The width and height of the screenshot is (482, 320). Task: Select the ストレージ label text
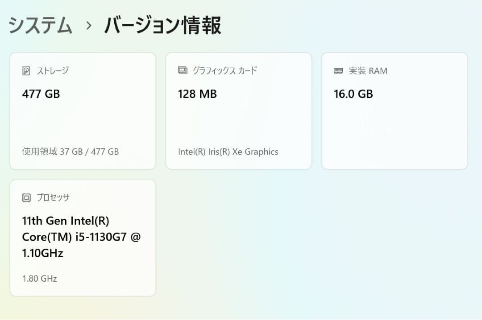click(53, 70)
